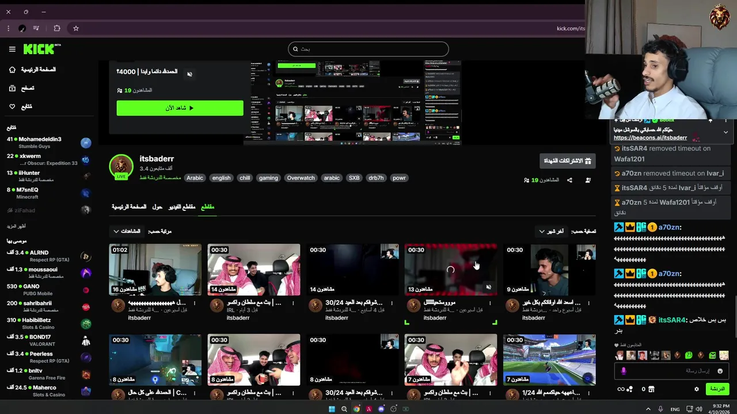Open followed channel xkwerm
737x414 pixels.
pos(49,159)
